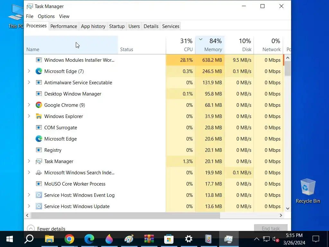Open the notification center icon
The height and width of the screenshot is (247, 329).
(316, 239)
